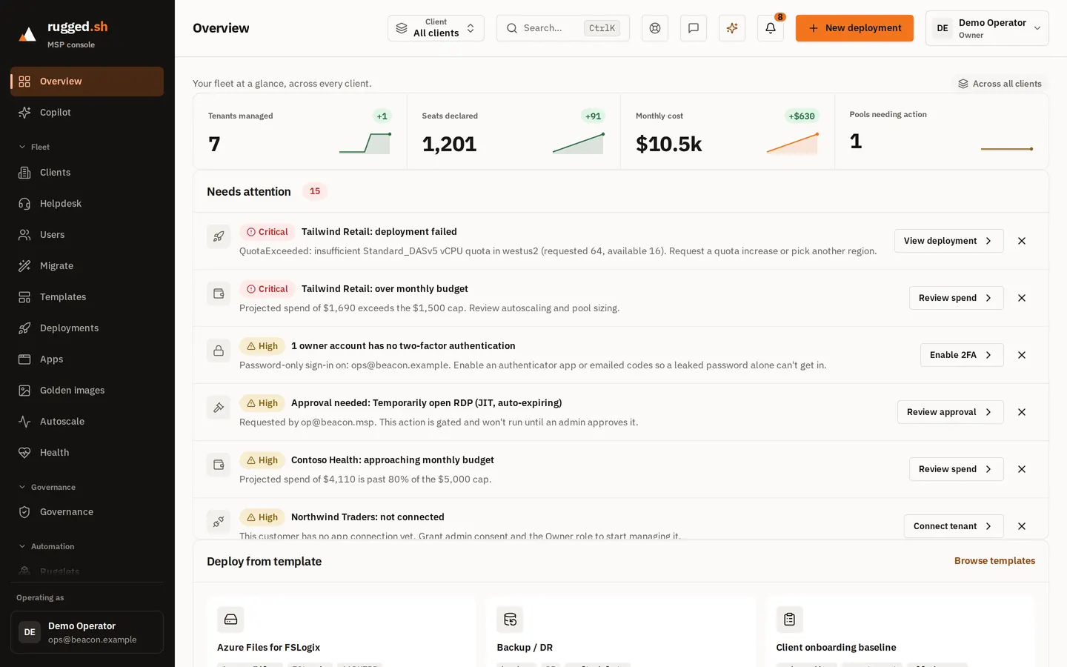Open Helpdesk from the sidebar
The width and height of the screenshot is (1067, 667).
pos(87,204)
